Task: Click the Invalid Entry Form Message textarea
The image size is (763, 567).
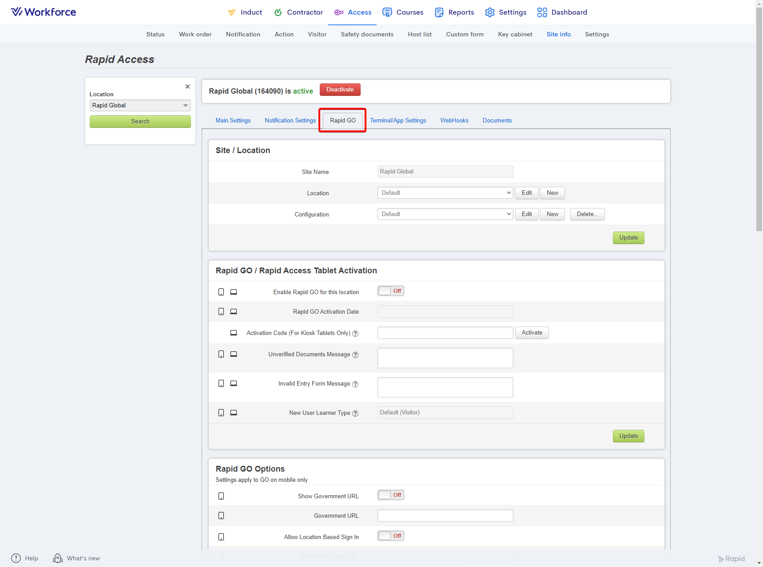Action: coord(445,387)
